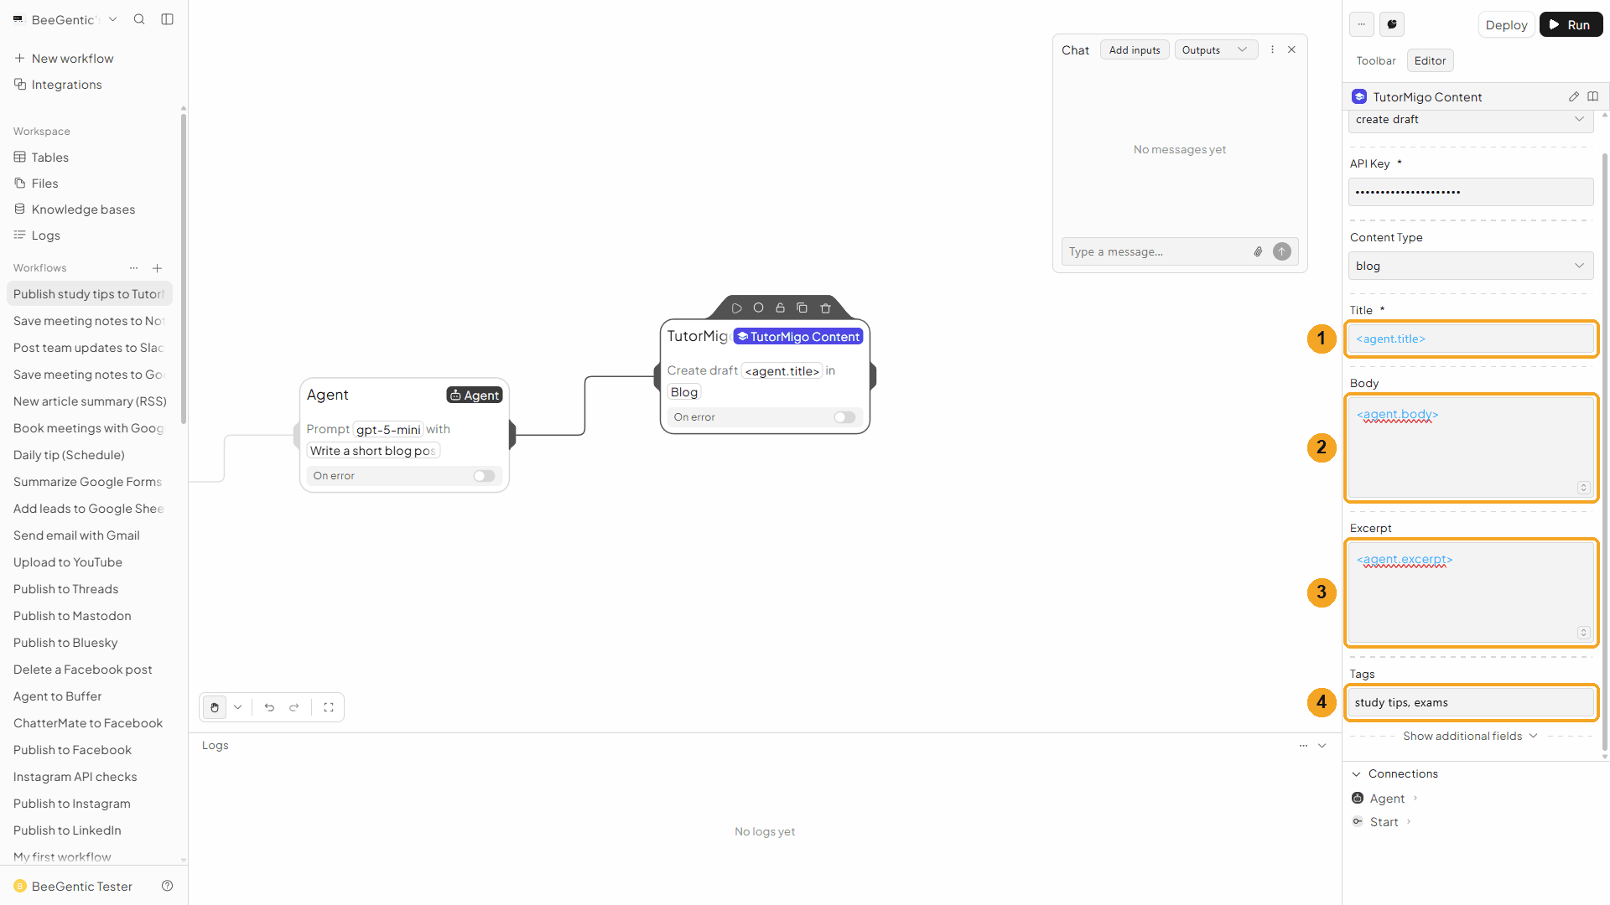Click the pencil rename icon for TutorMigo Content
Viewport: 1610px width, 905px height.
pos(1574,96)
